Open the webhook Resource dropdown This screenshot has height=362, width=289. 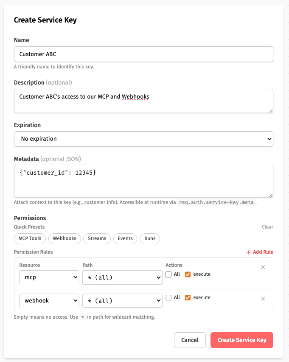point(49,300)
